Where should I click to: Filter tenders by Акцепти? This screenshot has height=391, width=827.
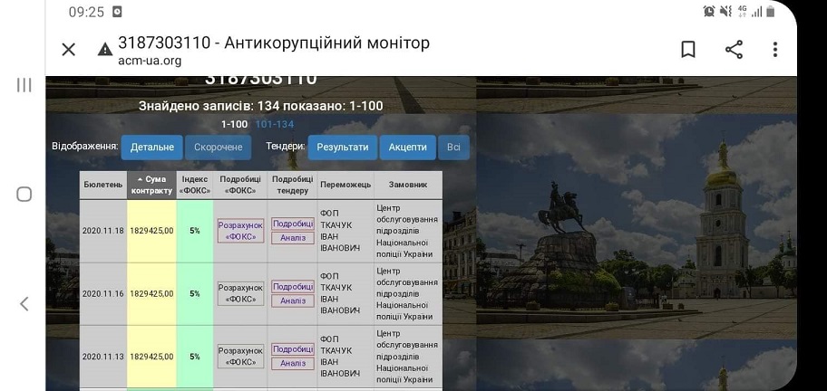(x=407, y=147)
